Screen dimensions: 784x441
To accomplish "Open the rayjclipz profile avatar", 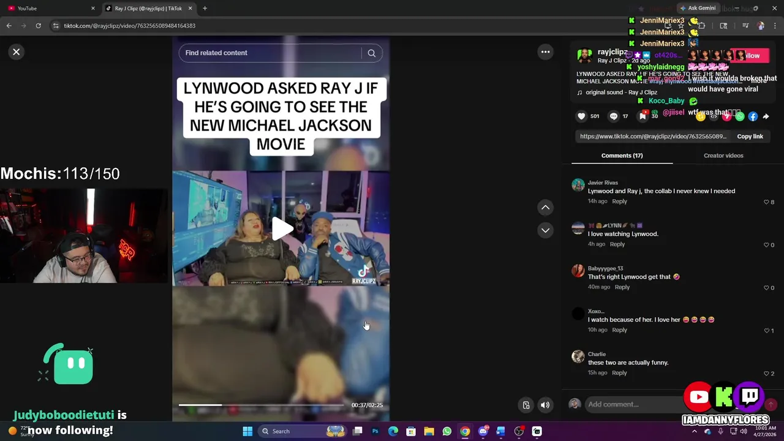I will [585, 56].
